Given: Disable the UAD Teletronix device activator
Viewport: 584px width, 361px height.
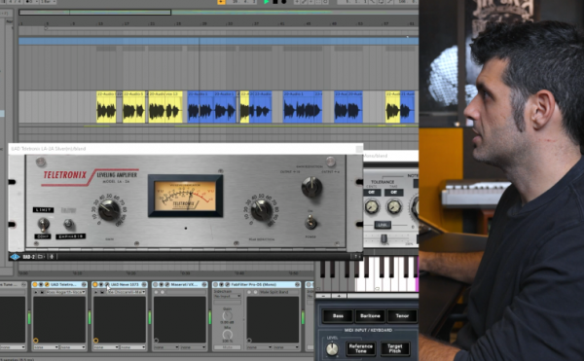Looking at the screenshot, I should click(x=35, y=285).
